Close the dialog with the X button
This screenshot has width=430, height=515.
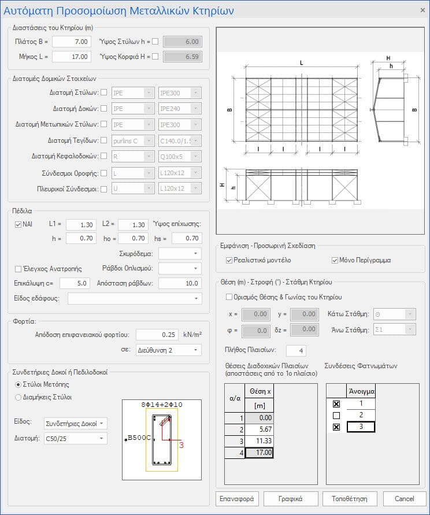[422, 10]
